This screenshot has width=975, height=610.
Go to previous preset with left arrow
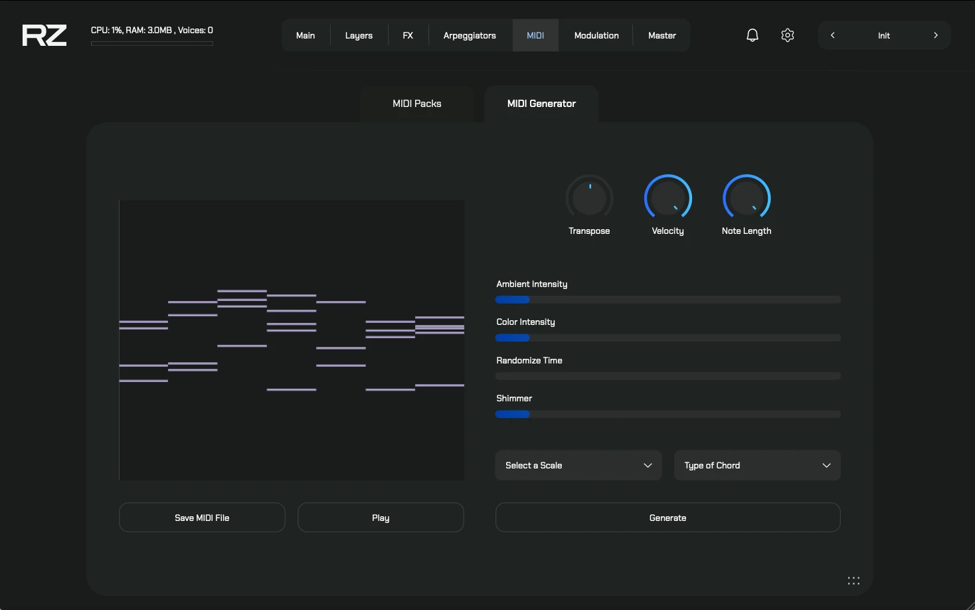(832, 35)
